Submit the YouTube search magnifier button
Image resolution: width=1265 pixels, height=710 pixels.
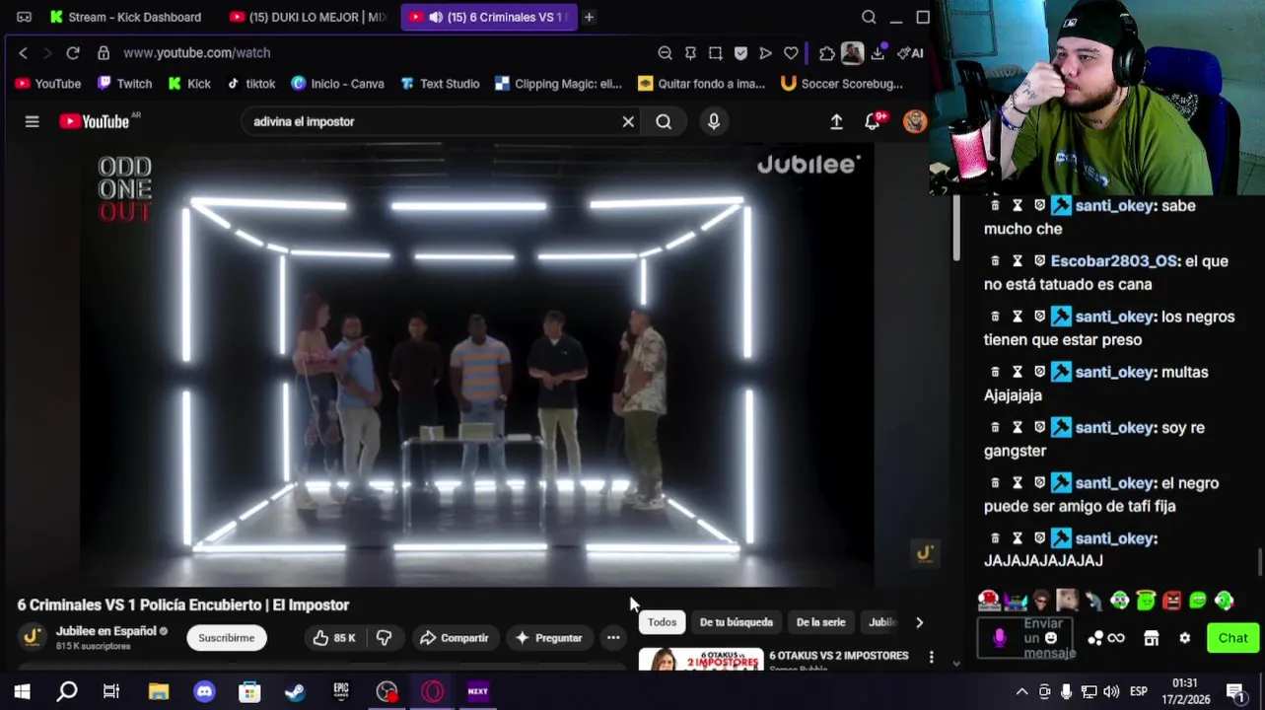pyautogui.click(x=664, y=121)
